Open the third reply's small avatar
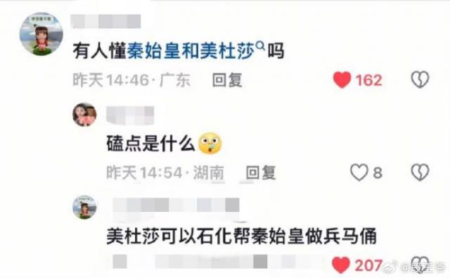Image resolution: width=450 pixels, height=278 pixels. point(84,208)
